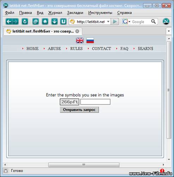The image size is (174, 177).
Task: Open the Вид menu
Action: pyautogui.click(x=40, y=13)
